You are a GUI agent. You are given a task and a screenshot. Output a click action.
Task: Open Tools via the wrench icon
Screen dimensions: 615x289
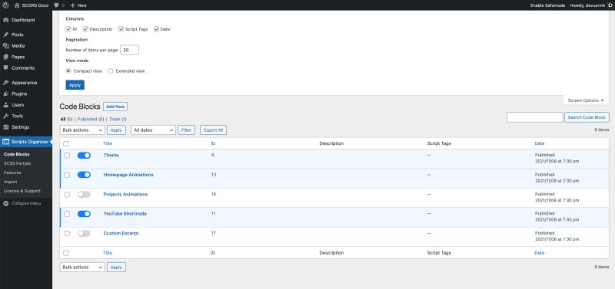(x=6, y=117)
